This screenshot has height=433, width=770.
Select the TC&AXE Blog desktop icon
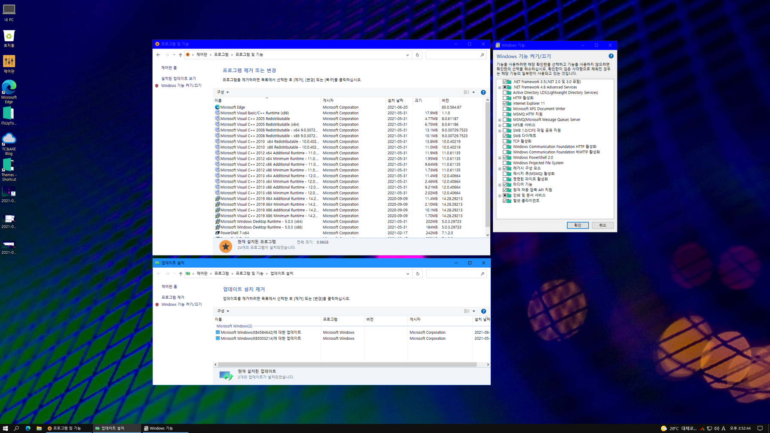coord(9,143)
